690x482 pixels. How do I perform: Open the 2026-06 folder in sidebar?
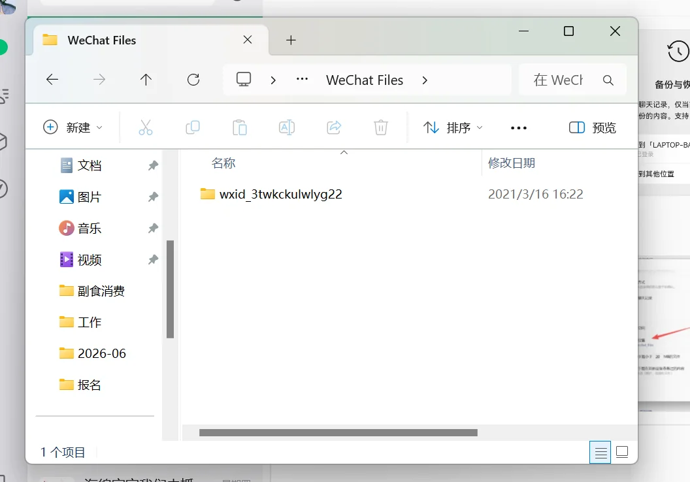tap(102, 353)
